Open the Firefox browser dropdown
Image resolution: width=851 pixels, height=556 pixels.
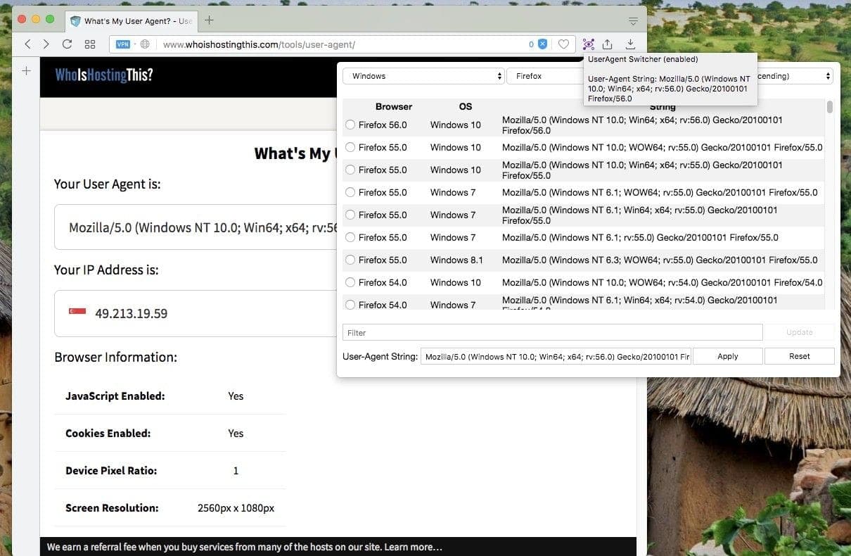point(545,76)
